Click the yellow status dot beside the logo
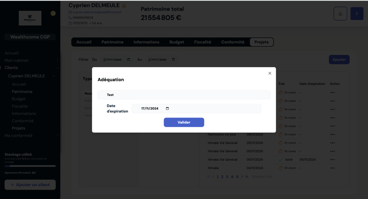The height and width of the screenshot is (199, 368). (x=53, y=13)
